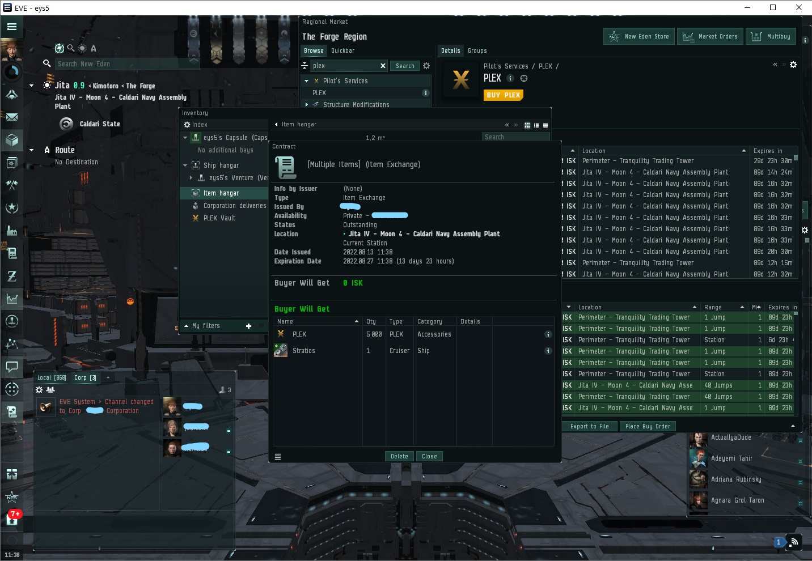
Task: Select PLEX Vault in inventory tree
Action: tap(219, 218)
